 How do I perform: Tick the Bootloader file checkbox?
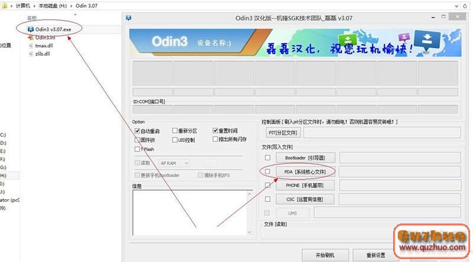pos(268,157)
